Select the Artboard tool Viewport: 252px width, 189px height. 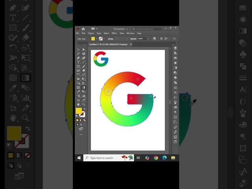coord(78,100)
